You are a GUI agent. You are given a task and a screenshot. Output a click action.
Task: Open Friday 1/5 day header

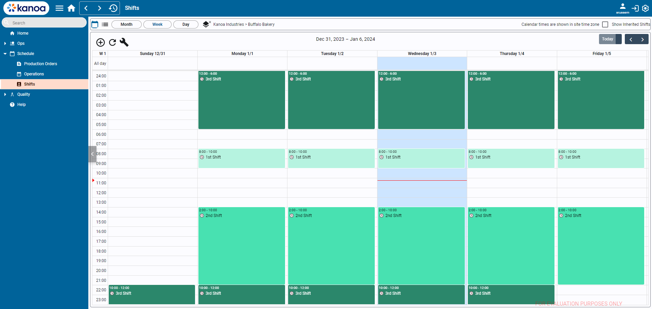click(602, 54)
